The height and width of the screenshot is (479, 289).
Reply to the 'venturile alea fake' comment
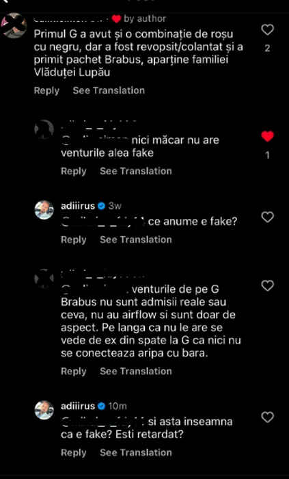74,171
